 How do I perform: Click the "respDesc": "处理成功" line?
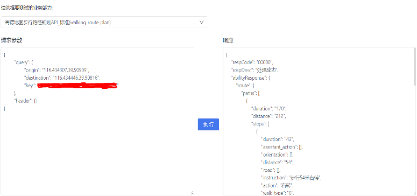[x=255, y=71]
